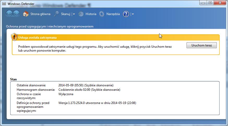Open help with question mark icon
This screenshot has height=126, width=228.
click(126, 14)
